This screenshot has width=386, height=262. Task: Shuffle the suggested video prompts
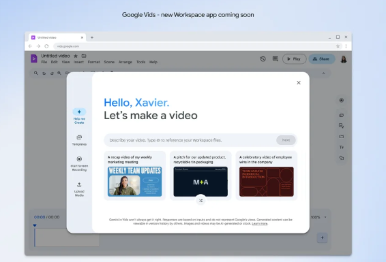[201, 201]
